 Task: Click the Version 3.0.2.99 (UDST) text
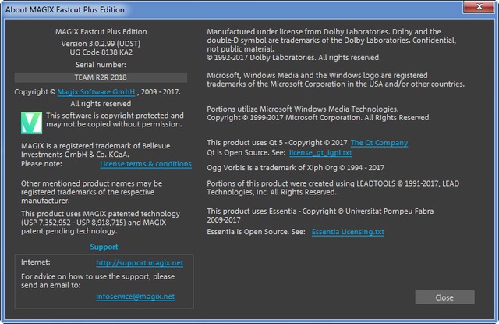point(101,43)
